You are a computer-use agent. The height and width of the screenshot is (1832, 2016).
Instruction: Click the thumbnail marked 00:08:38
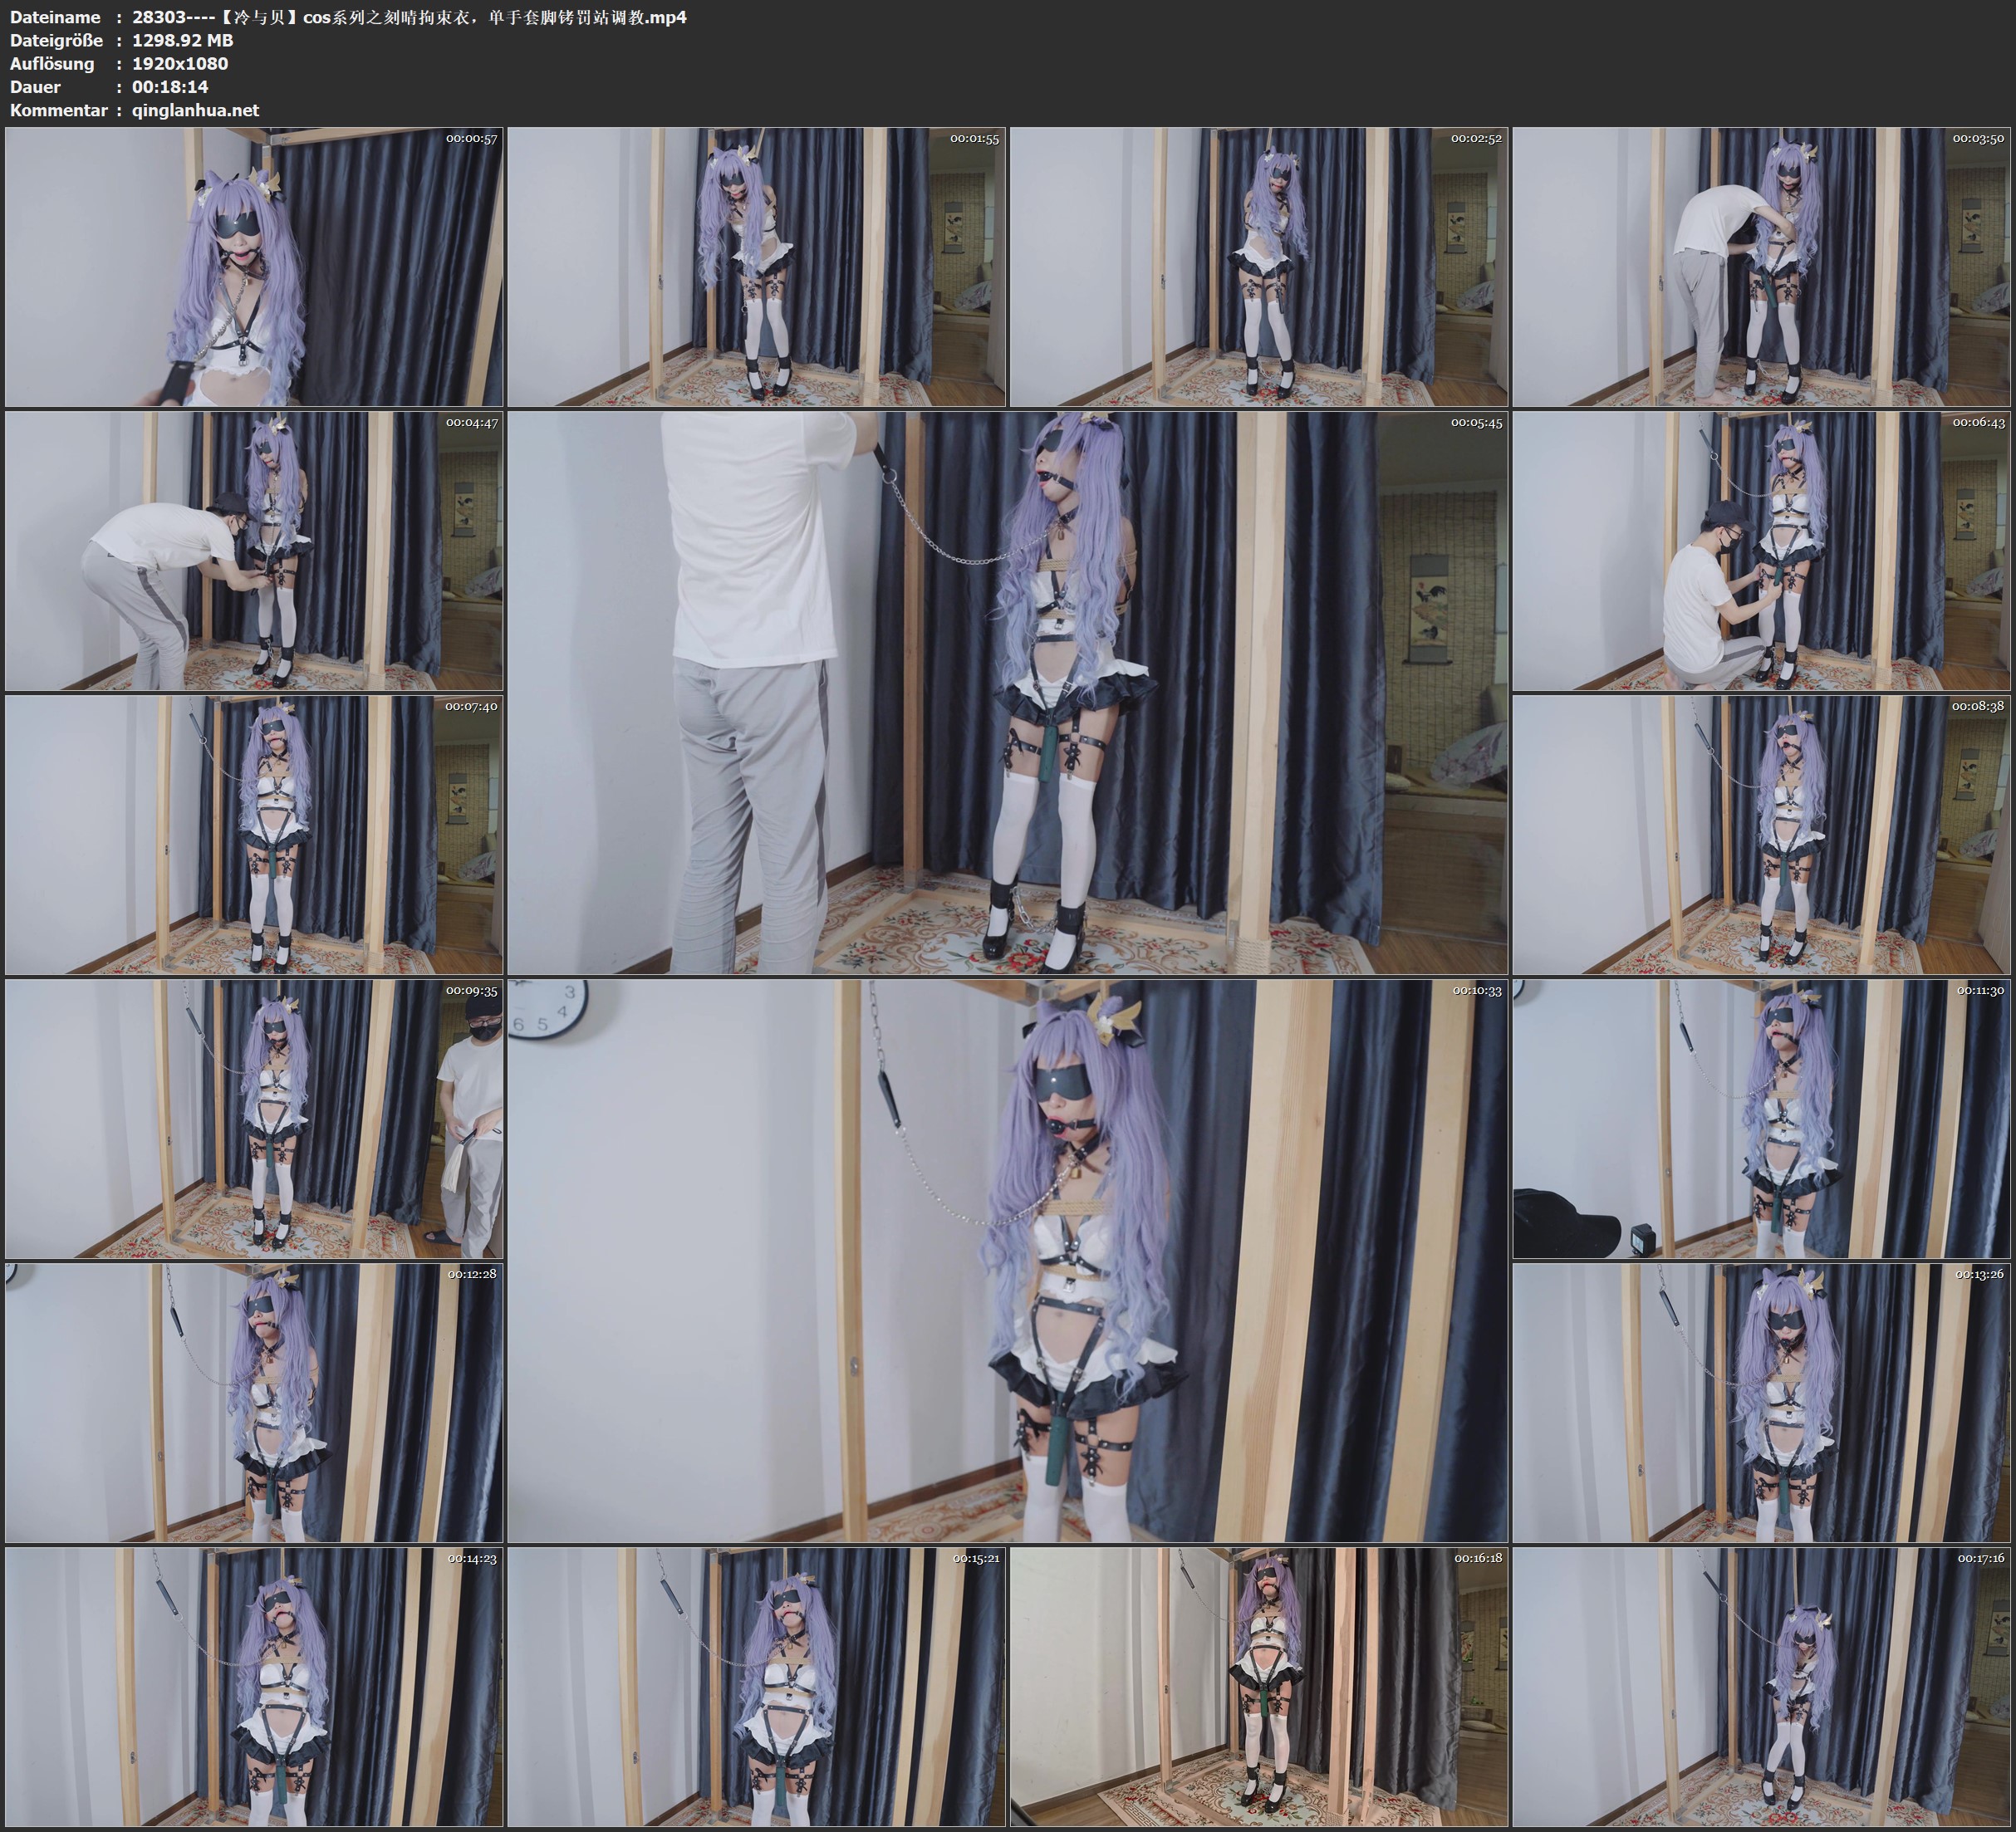(1762, 835)
